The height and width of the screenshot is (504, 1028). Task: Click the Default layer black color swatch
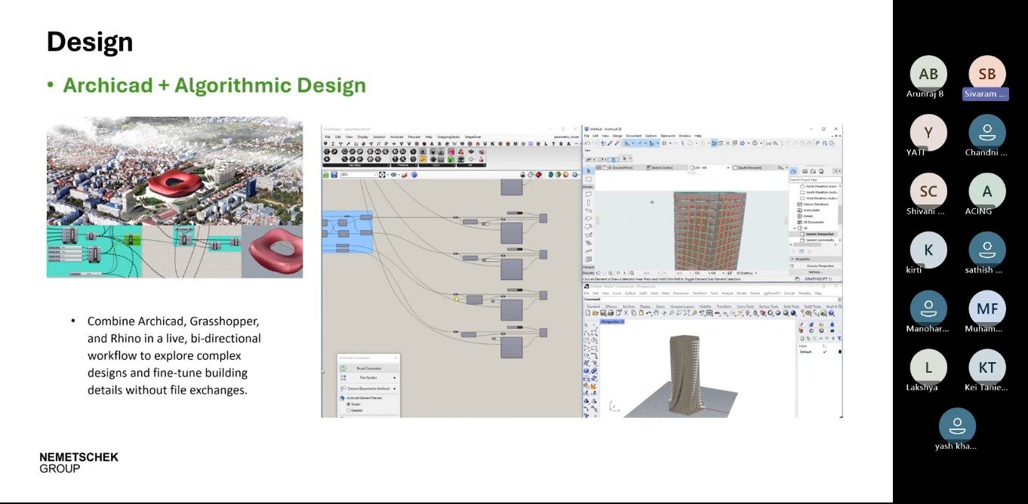pos(839,352)
